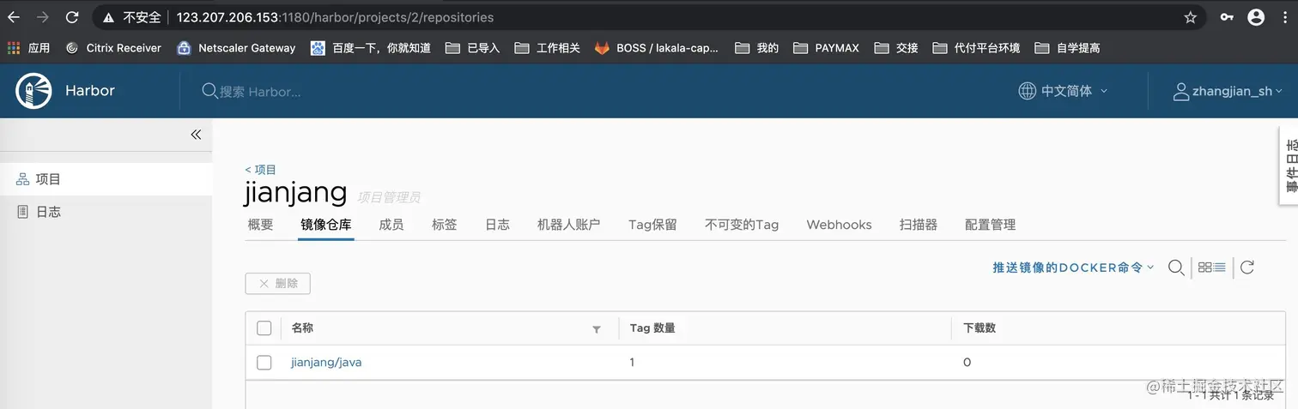Open the 中文简体 language dropdown
The width and height of the screenshot is (1298, 409).
tap(1063, 91)
